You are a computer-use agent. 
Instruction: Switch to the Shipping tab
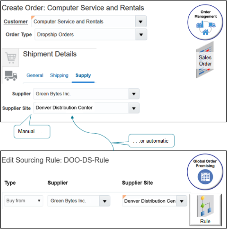pyautogui.click(x=59, y=75)
